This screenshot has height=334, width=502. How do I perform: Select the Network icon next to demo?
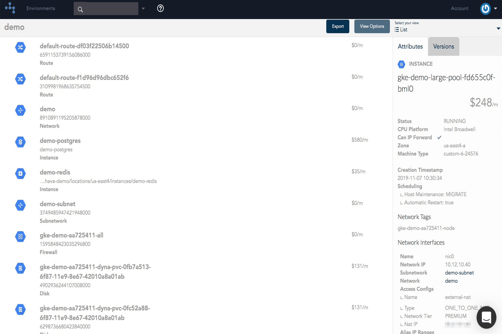point(20,110)
